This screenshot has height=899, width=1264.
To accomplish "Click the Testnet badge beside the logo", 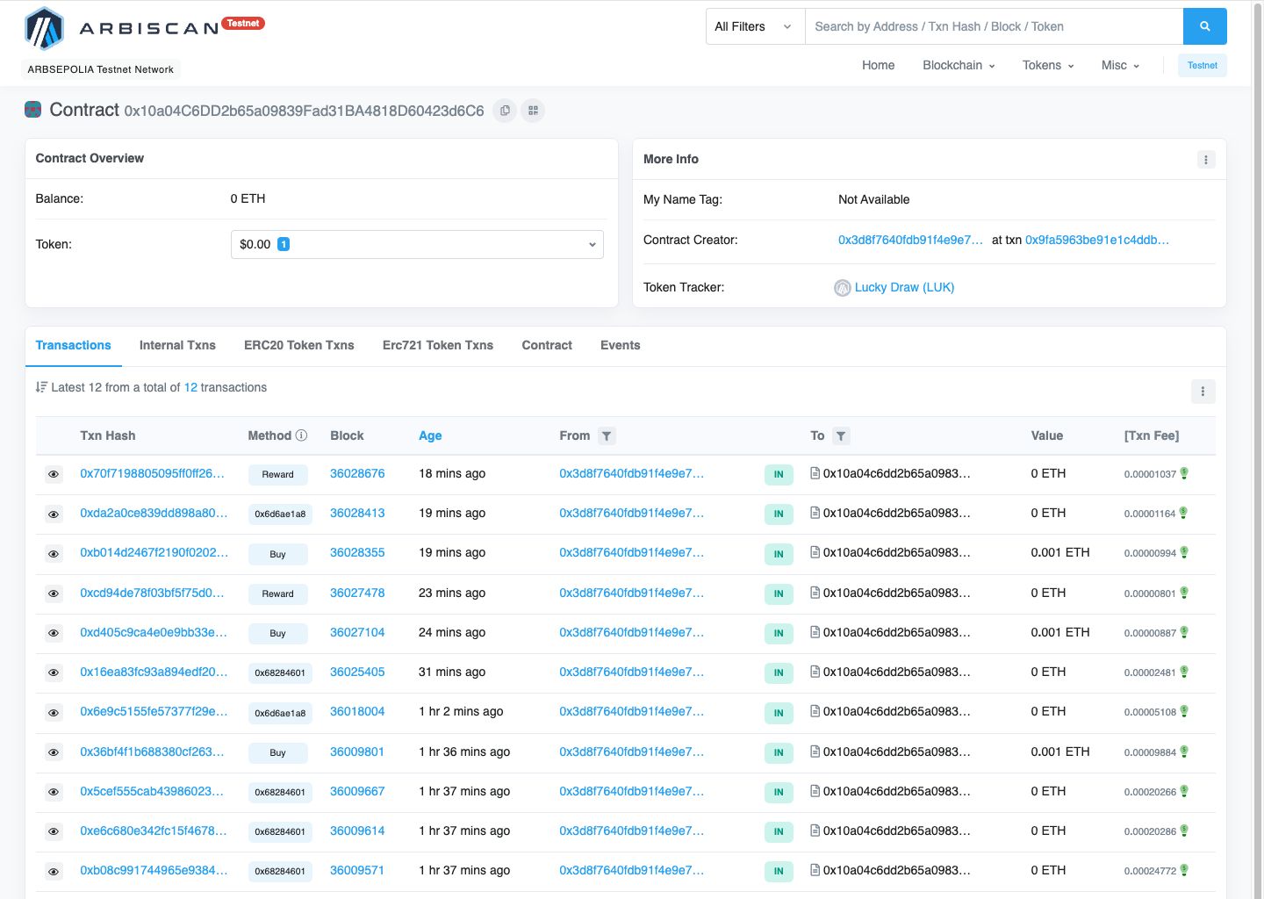I will pos(242,23).
